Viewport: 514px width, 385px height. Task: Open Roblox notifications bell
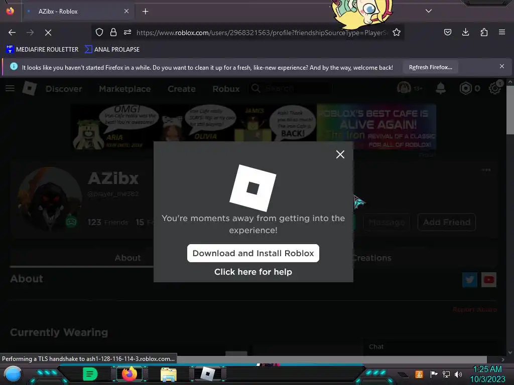441,88
